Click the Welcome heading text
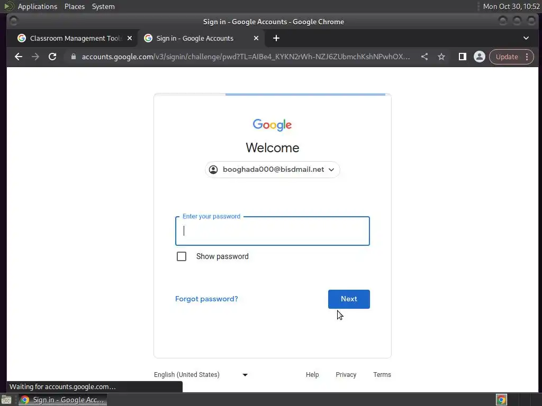This screenshot has height=406, width=542. pyautogui.click(x=273, y=148)
